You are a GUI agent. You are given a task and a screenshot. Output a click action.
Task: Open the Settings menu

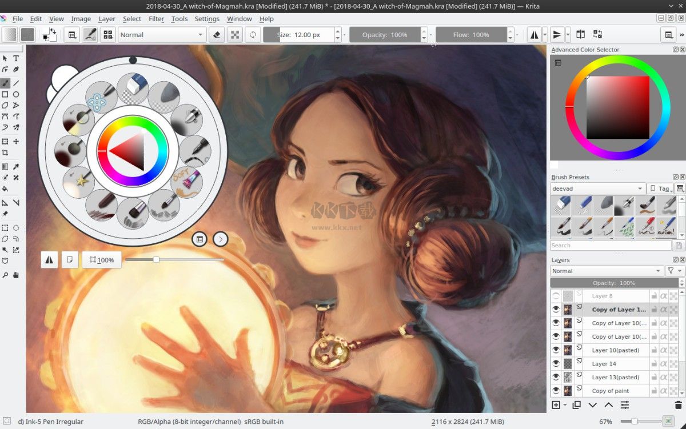206,18
